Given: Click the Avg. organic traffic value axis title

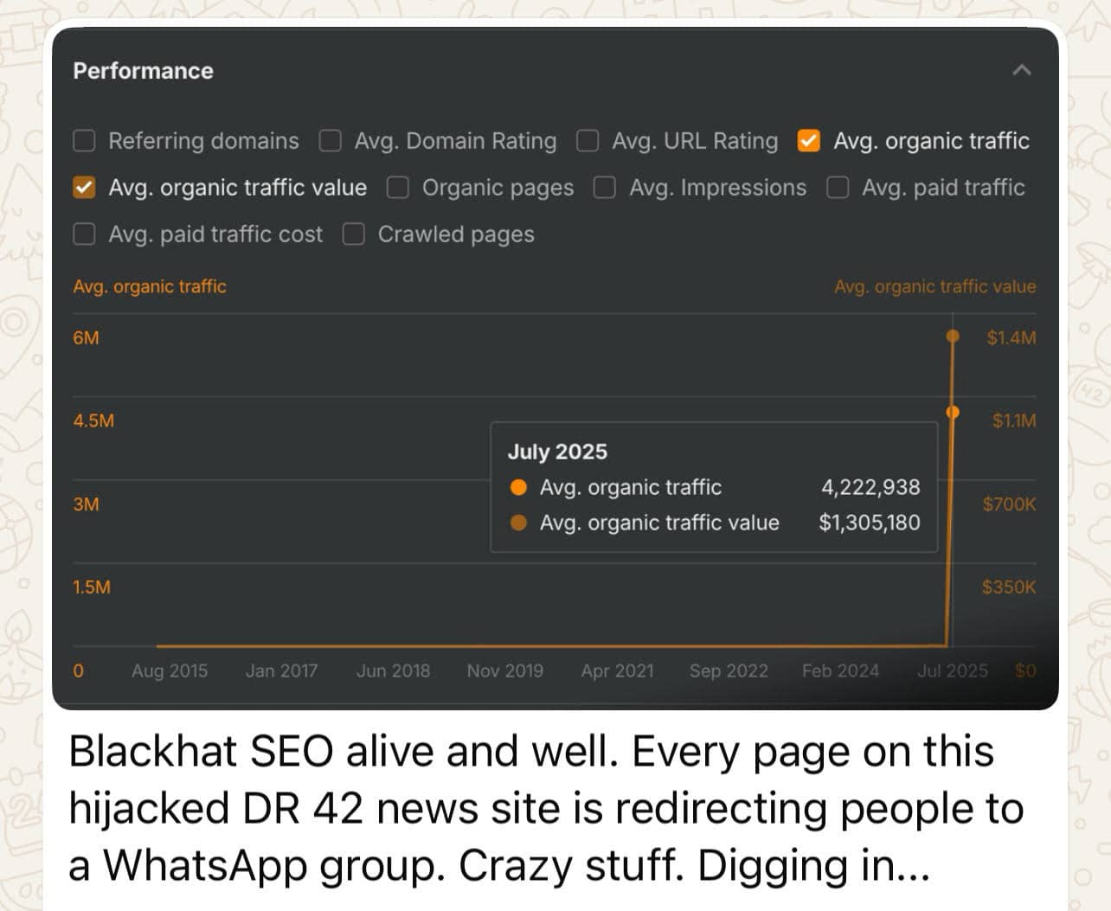Looking at the screenshot, I should pyautogui.click(x=934, y=286).
